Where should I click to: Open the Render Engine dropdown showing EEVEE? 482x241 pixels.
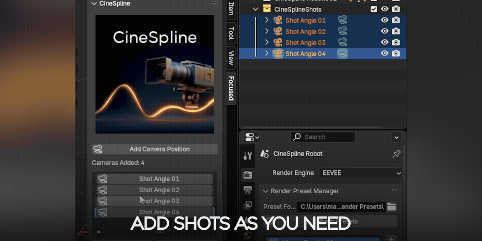360,173
